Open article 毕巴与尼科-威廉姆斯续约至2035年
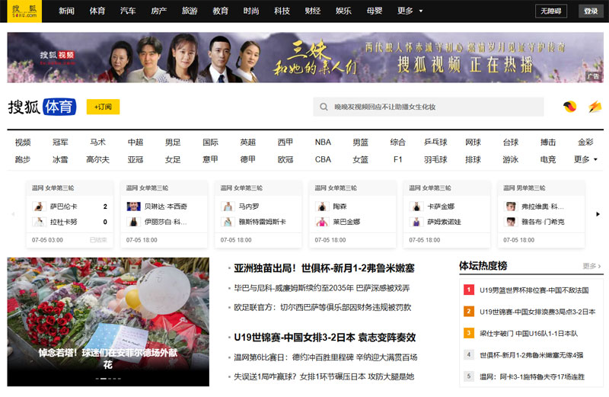The image size is (609, 397). coord(321,288)
